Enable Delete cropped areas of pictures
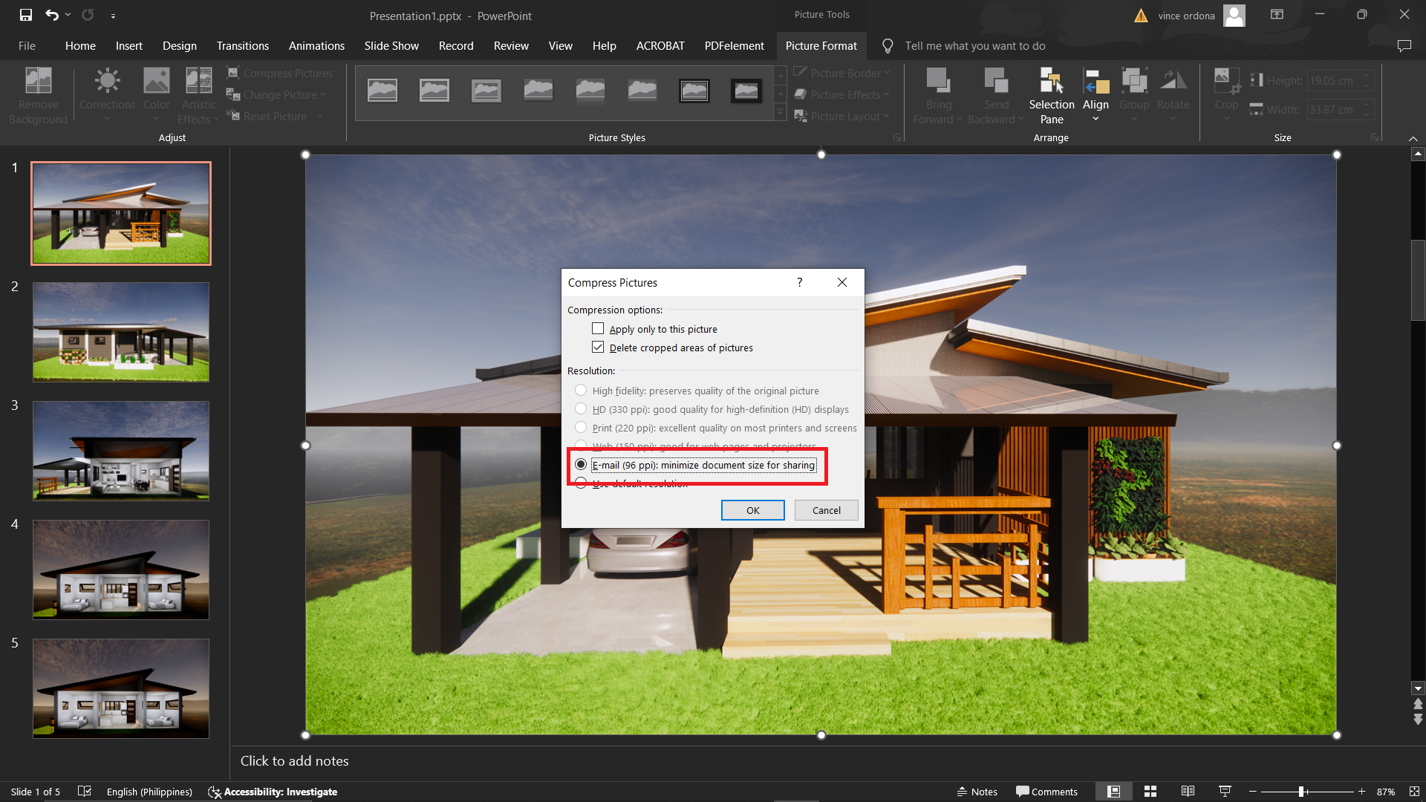1426x802 pixels. point(599,347)
